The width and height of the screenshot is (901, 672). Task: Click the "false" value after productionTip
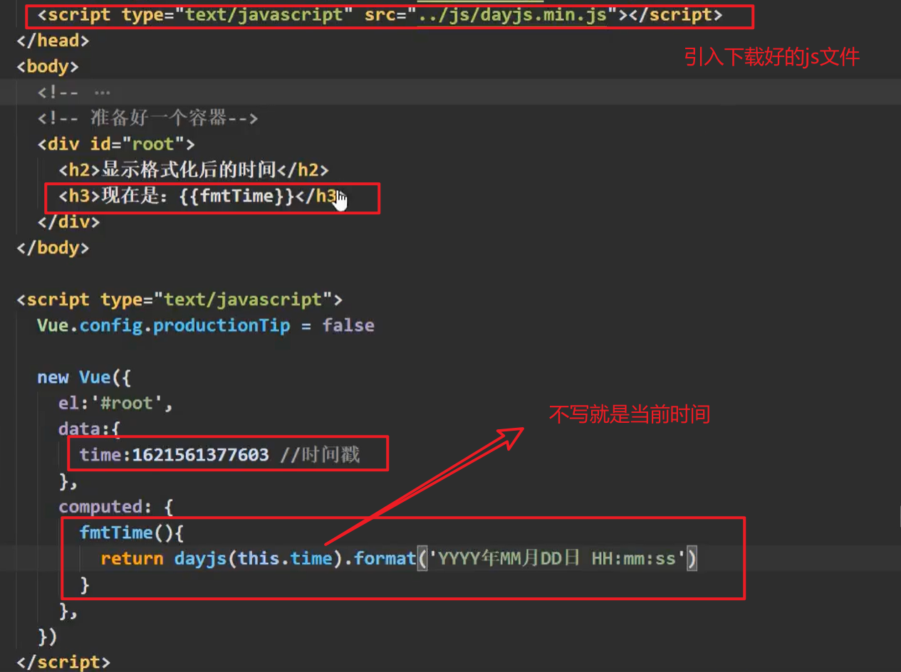point(348,325)
